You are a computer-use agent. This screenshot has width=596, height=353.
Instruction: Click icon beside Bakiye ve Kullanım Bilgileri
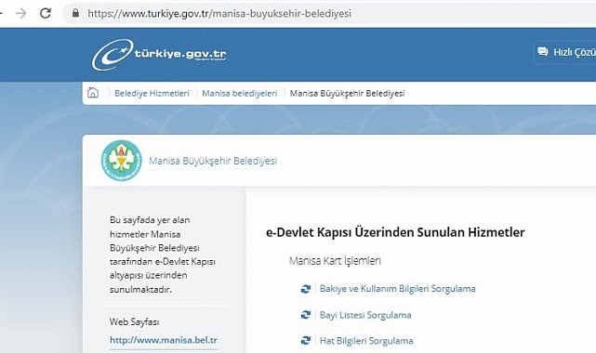click(x=306, y=289)
